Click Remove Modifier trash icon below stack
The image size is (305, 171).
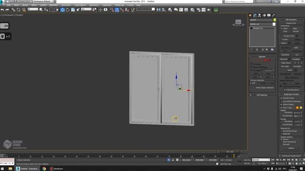[267, 49]
